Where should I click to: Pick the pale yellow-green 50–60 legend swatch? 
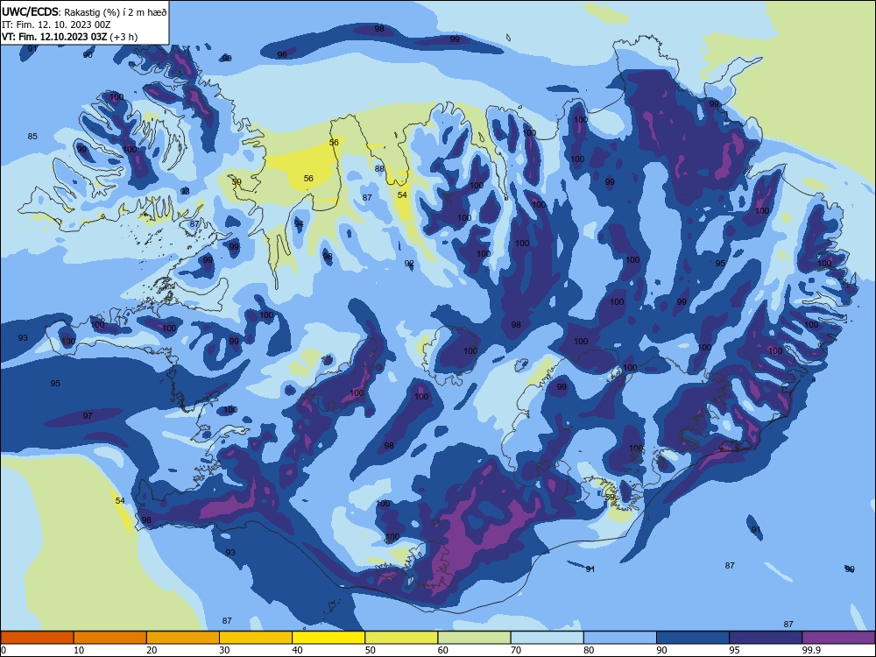tap(401, 638)
